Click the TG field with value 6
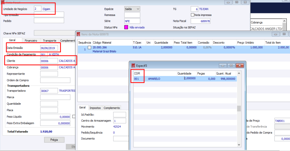This screenshot has width=290, height=151. click(x=194, y=9)
